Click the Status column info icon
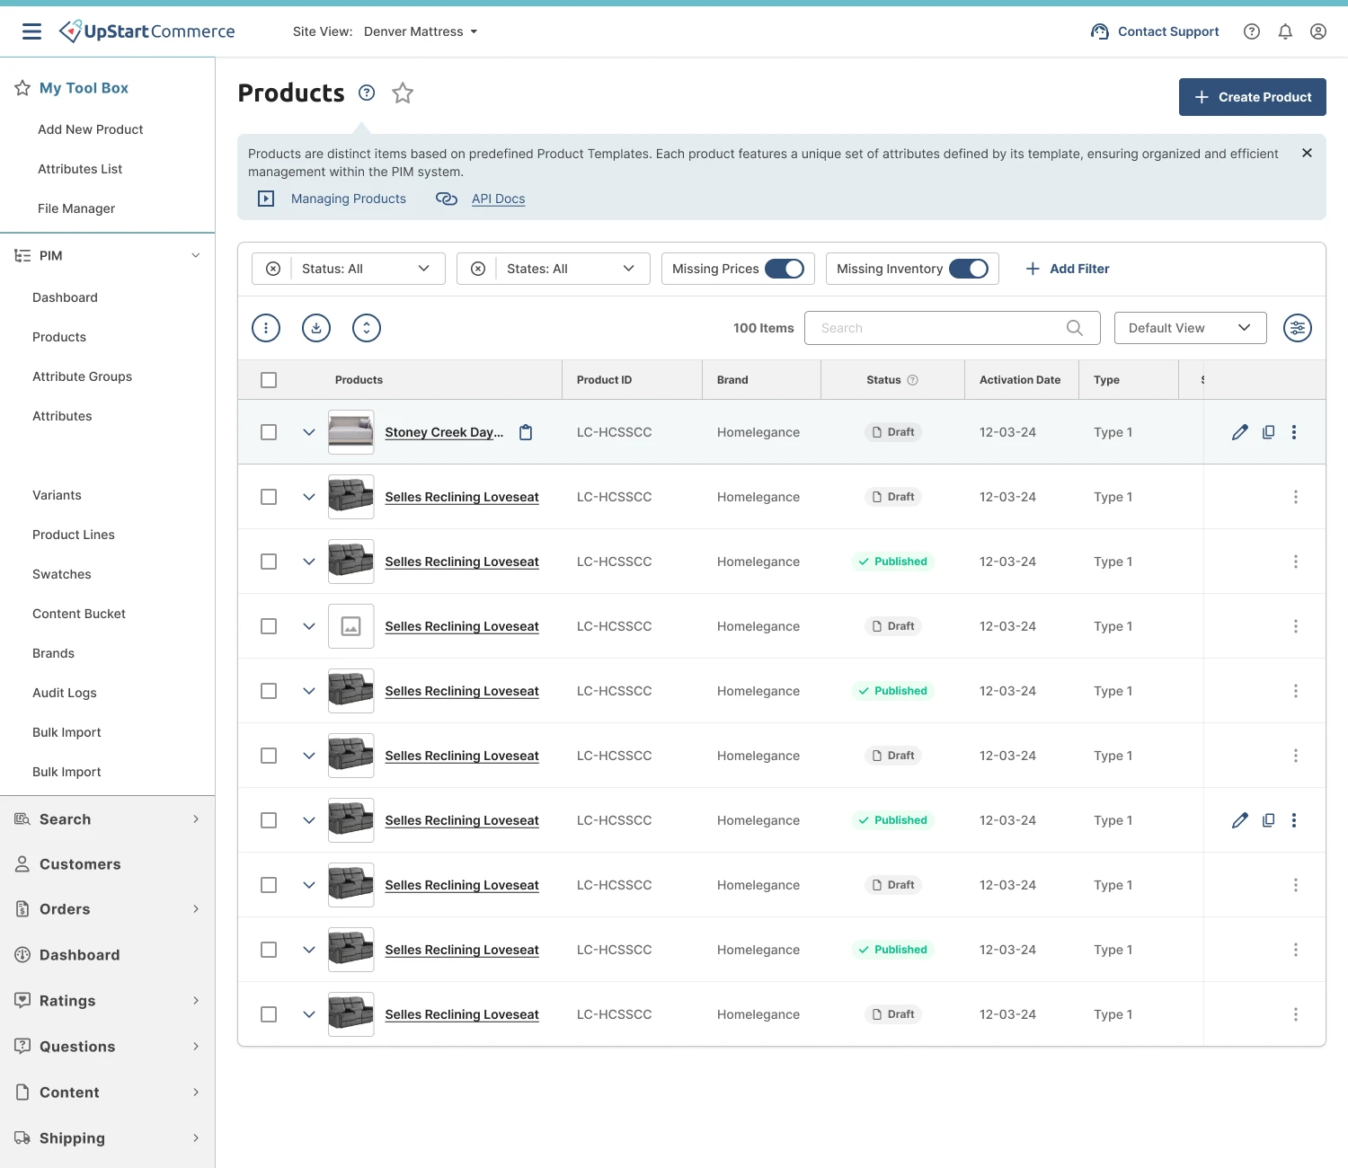Screen dimensions: 1348x1168 [x=913, y=380]
